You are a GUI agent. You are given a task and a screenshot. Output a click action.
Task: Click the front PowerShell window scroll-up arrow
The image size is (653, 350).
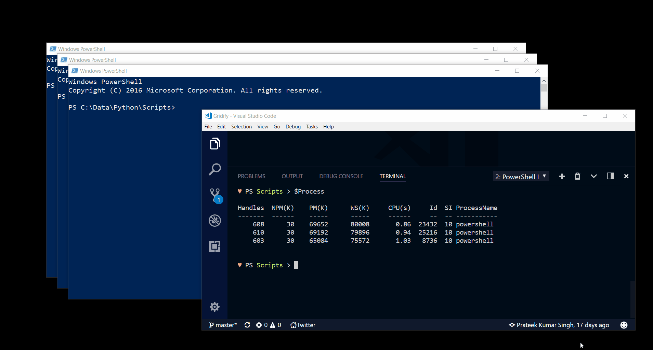pos(544,81)
